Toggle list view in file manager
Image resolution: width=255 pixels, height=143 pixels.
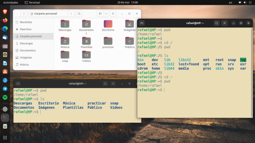pos(100,14)
